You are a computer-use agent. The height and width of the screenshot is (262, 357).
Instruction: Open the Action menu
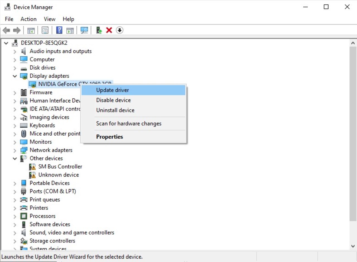(x=28, y=19)
